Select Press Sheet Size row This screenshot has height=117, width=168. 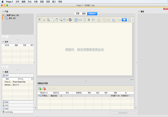pyautogui.click(x=18, y=82)
